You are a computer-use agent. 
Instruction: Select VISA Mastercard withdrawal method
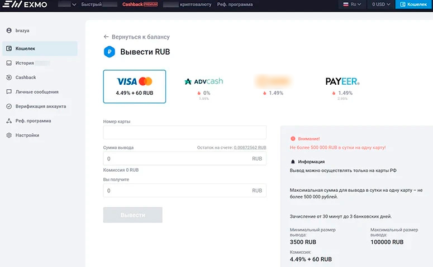point(134,86)
